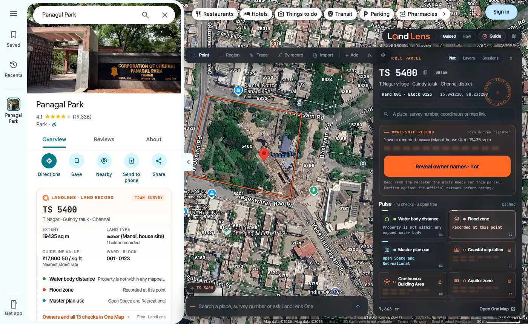
Task: Switch to the Sessions tab
Action: [490, 58]
